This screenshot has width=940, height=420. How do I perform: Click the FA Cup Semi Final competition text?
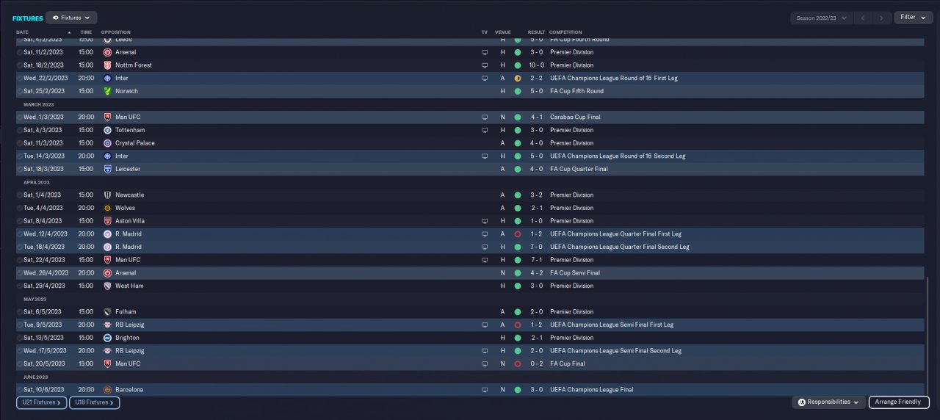(575, 272)
